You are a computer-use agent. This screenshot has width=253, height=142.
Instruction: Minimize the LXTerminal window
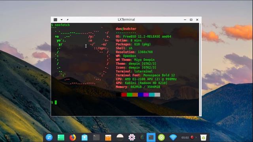pos(185,20)
